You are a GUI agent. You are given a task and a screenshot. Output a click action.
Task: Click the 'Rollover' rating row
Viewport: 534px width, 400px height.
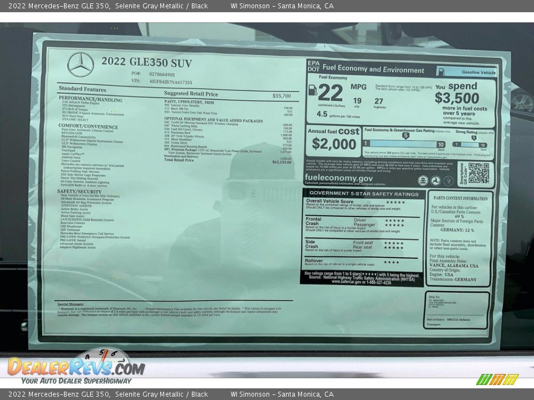click(361, 262)
